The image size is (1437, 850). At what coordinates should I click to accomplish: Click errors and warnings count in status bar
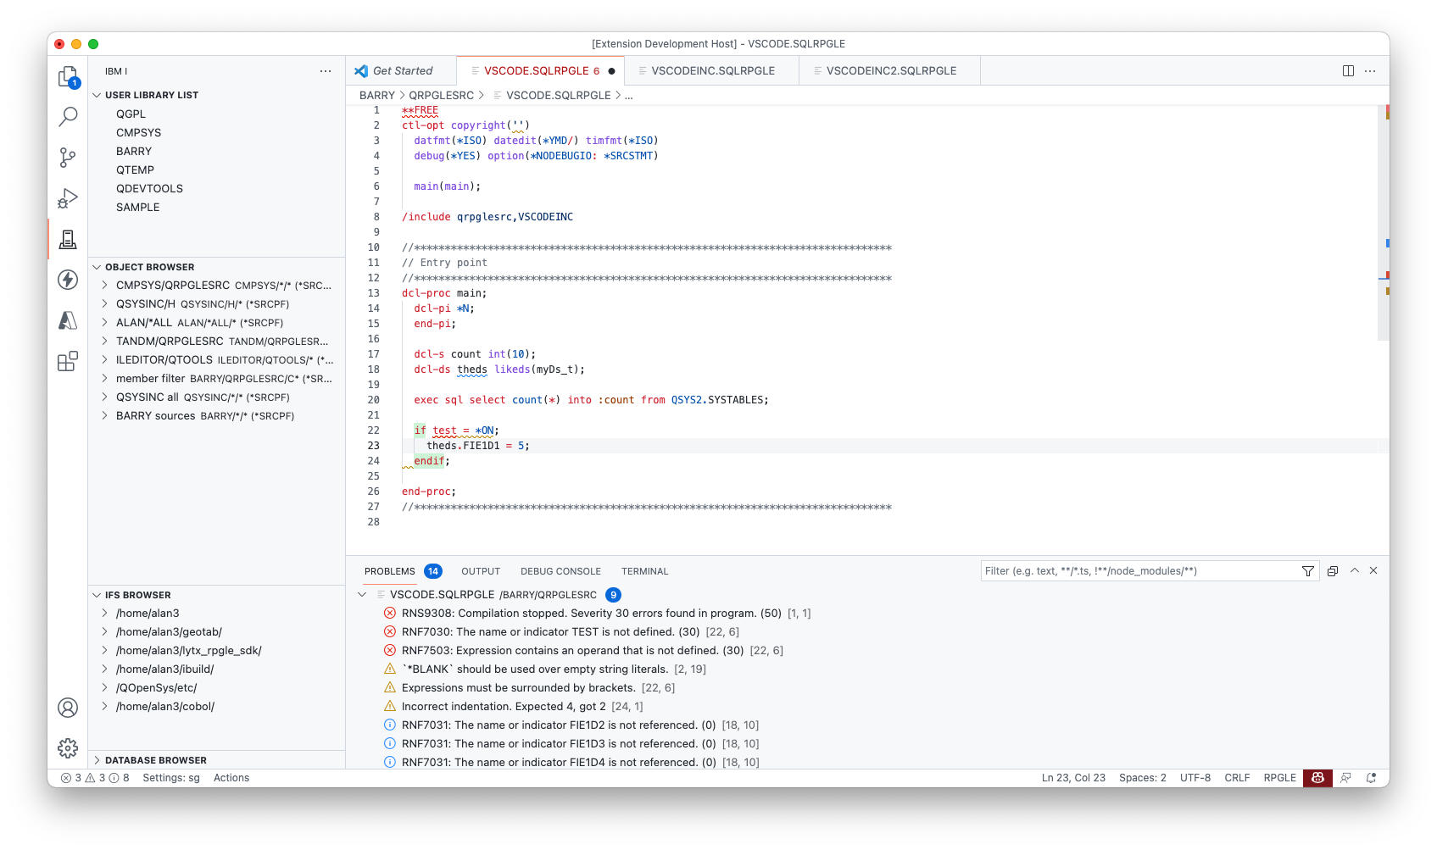coord(95,778)
